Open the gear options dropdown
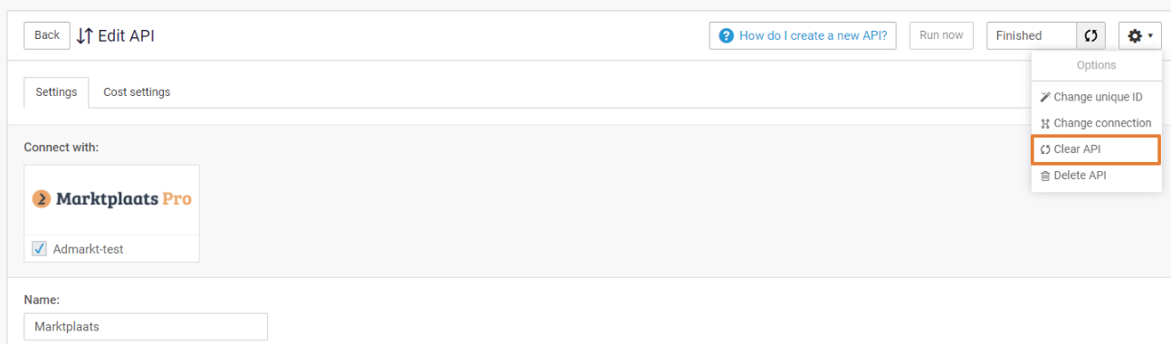The image size is (1171, 344). tap(1140, 35)
